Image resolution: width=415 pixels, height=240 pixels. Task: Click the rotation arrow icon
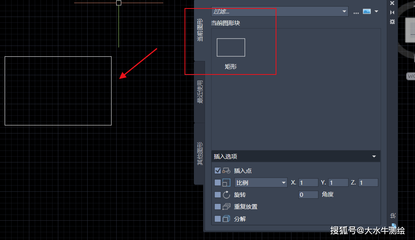click(x=227, y=194)
